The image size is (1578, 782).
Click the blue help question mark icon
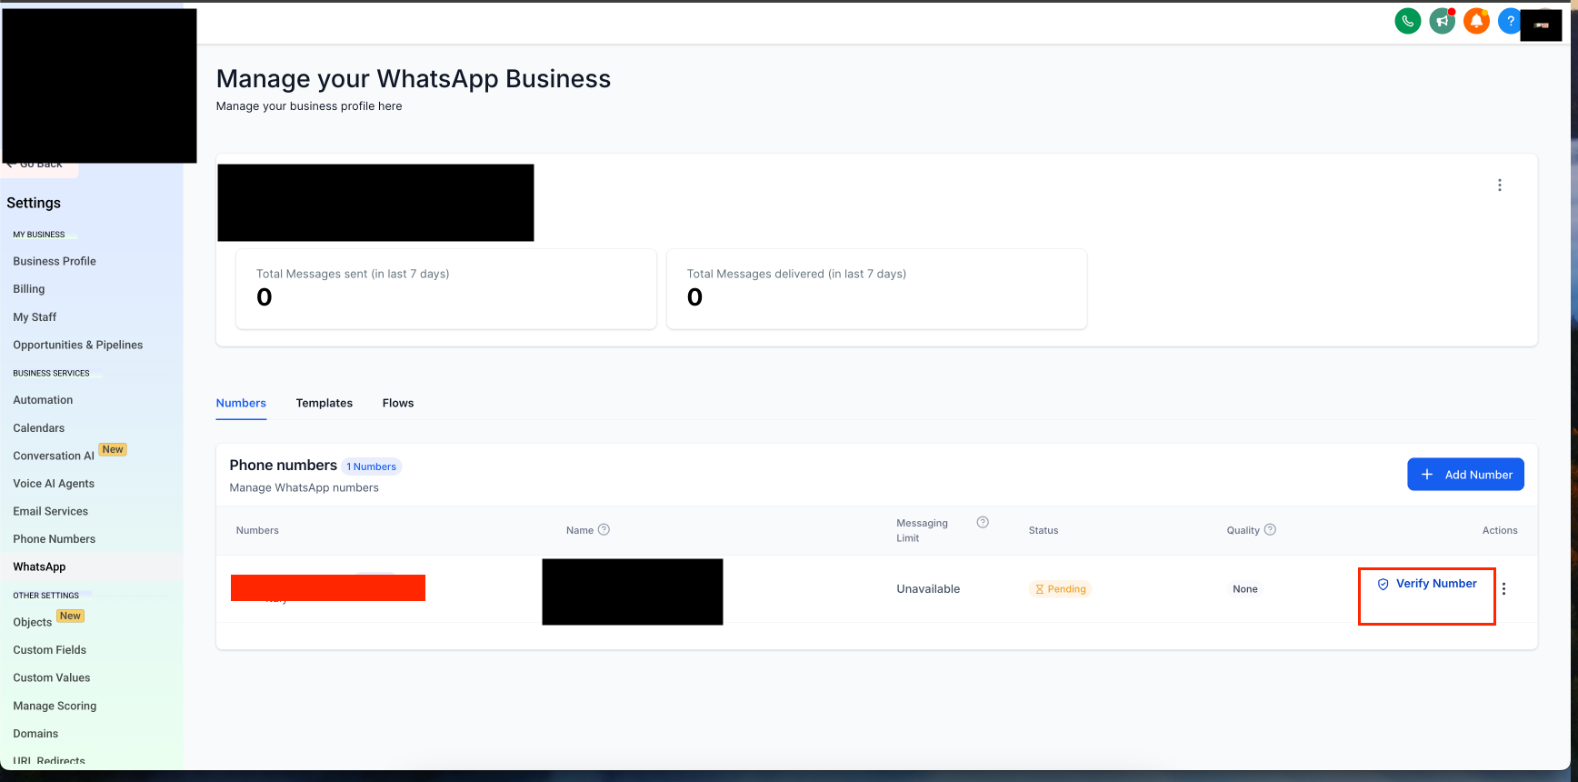tap(1509, 21)
